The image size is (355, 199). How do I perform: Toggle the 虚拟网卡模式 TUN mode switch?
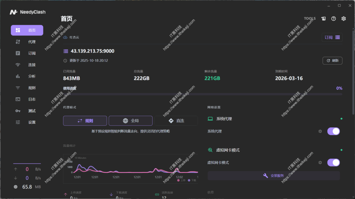click(333, 162)
